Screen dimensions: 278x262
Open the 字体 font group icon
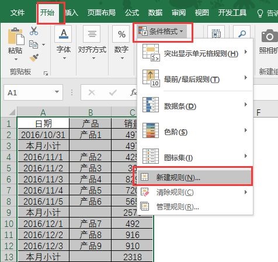click(x=64, y=34)
